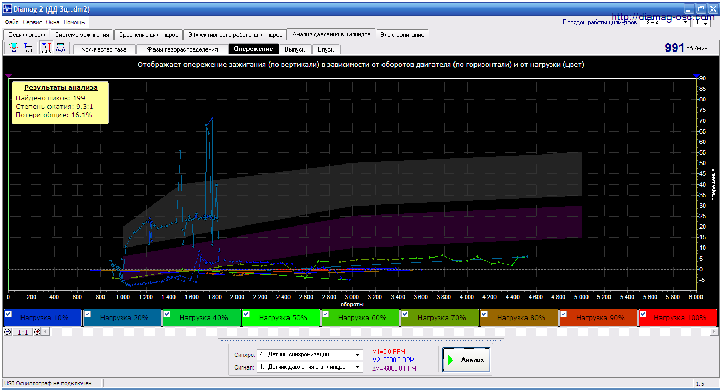Collapse the bottom panel via dotted splitter

click(360, 340)
